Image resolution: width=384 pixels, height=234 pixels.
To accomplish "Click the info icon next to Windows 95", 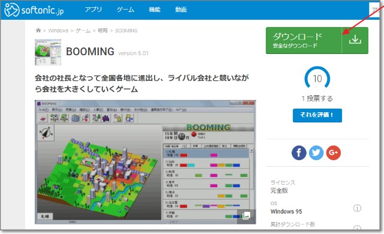I will [x=357, y=208].
